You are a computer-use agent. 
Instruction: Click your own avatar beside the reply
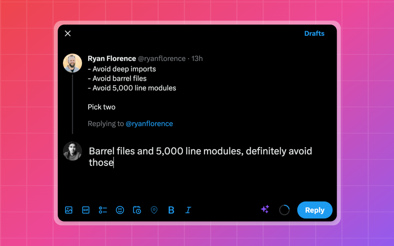(x=72, y=151)
